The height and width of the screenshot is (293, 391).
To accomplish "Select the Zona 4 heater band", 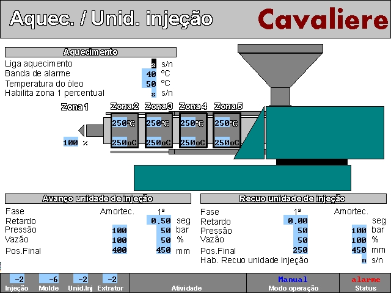I will coord(193,132).
